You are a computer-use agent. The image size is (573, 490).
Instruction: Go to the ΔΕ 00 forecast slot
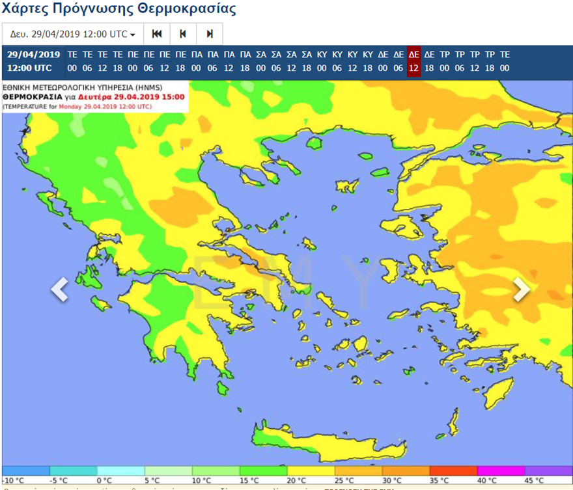click(x=383, y=61)
